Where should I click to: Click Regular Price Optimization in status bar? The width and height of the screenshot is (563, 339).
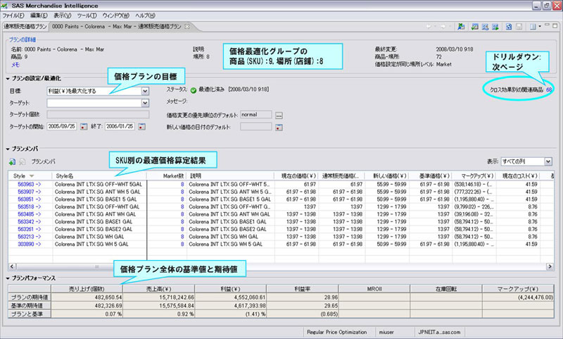point(337,332)
